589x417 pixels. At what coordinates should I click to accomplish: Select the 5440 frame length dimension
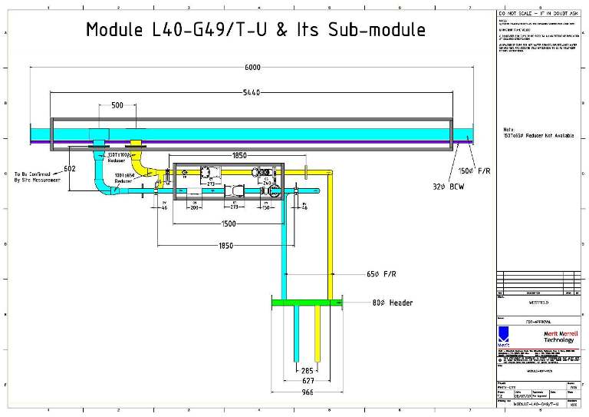[252, 92]
